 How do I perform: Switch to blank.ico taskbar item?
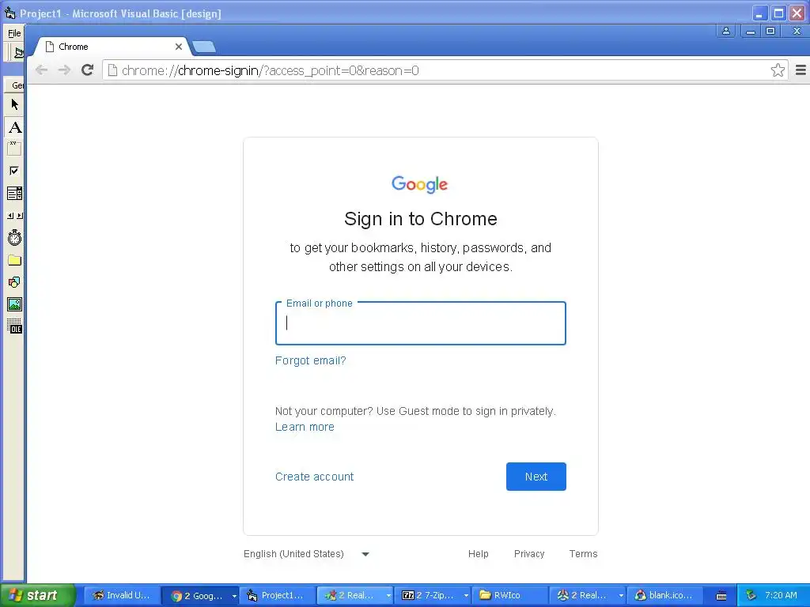pos(664,595)
